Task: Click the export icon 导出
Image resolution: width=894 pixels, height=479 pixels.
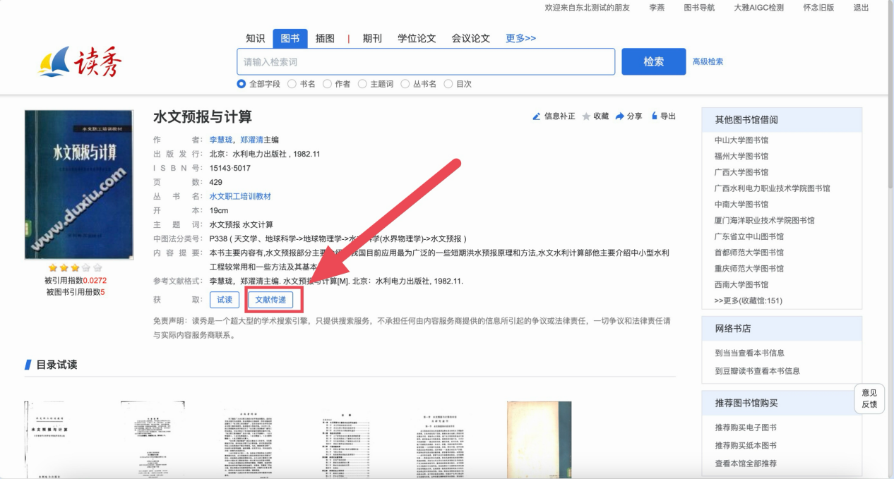Action: coord(655,116)
